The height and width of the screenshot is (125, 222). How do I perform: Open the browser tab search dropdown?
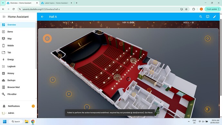coord(3,3)
